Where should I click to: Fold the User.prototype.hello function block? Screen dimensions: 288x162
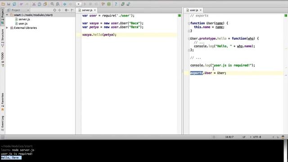click(189, 39)
